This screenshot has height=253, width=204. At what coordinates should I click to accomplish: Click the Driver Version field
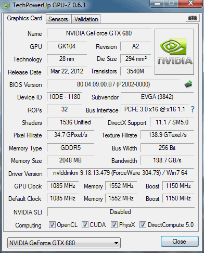(x=120, y=173)
